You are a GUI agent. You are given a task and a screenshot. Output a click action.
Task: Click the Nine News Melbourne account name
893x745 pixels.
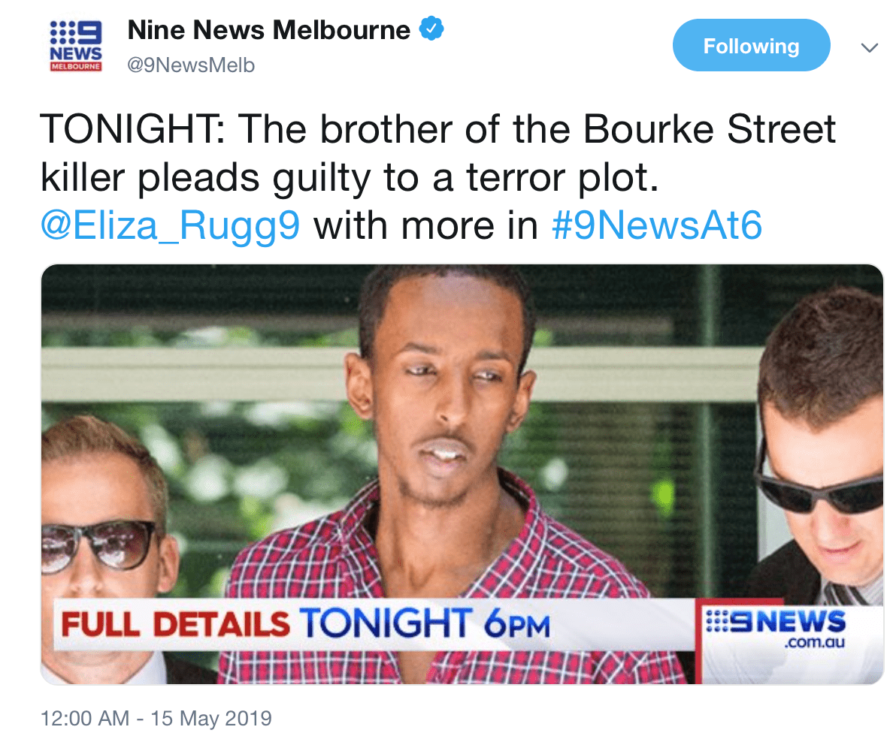point(269,30)
